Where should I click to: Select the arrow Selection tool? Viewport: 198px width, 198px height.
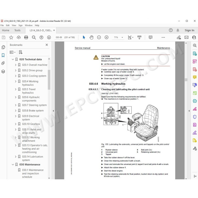click(84, 37)
